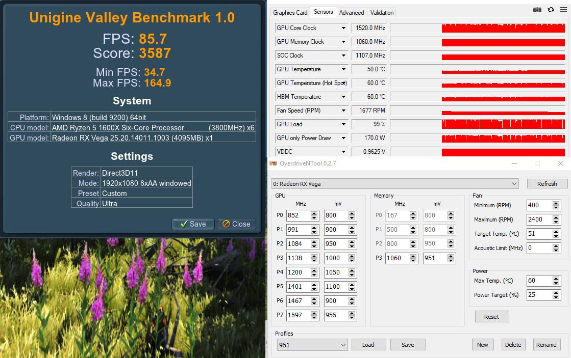Viewport: 571px width, 358px height.
Task: Click the GPU P5 MHz spinner arrows
Action: [x=314, y=287]
